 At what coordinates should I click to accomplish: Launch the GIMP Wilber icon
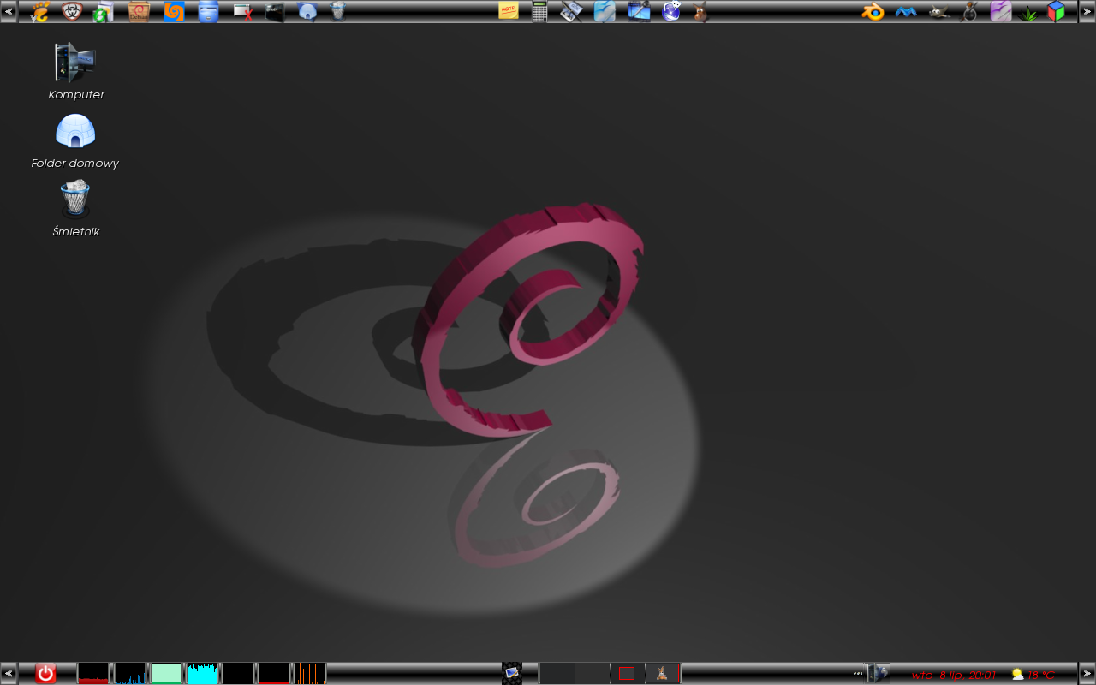[x=939, y=11]
